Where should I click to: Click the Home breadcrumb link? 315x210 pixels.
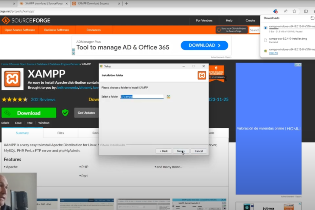point(5,64)
